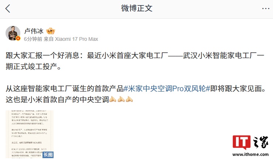273x160 pixels.
Task: Click the text 这也是小米首款自产的中央空调
Action: point(57,100)
